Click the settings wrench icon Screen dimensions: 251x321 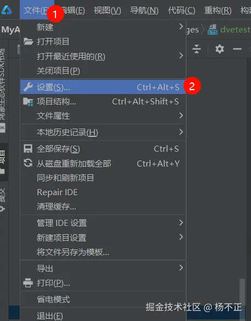[x=28, y=87]
